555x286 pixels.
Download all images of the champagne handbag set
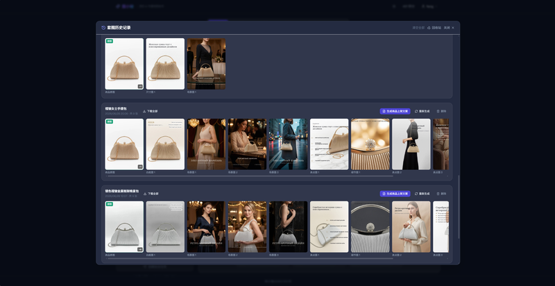pyautogui.click(x=150, y=111)
